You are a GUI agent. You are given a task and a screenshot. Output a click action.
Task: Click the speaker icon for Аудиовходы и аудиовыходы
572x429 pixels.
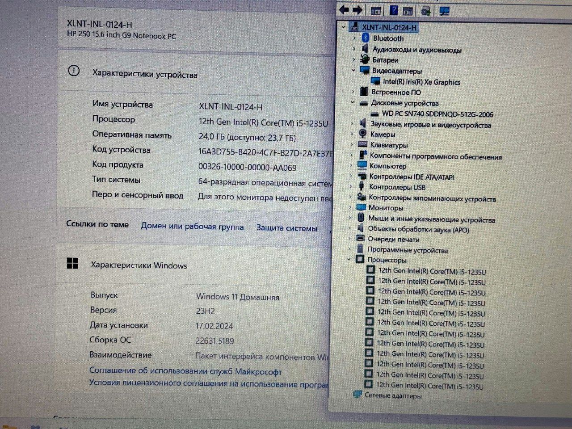[x=365, y=49]
